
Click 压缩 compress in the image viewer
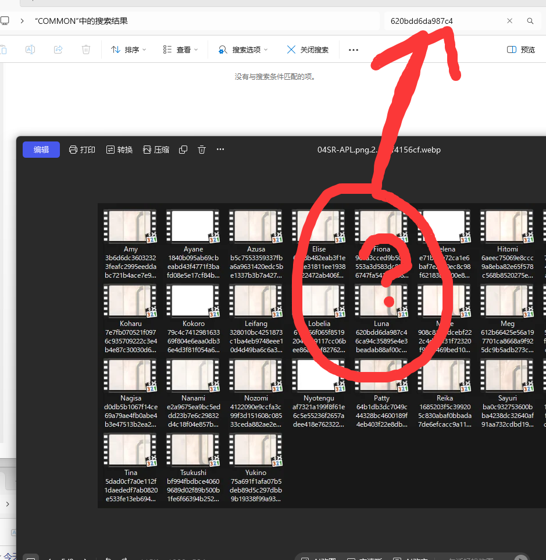(156, 150)
